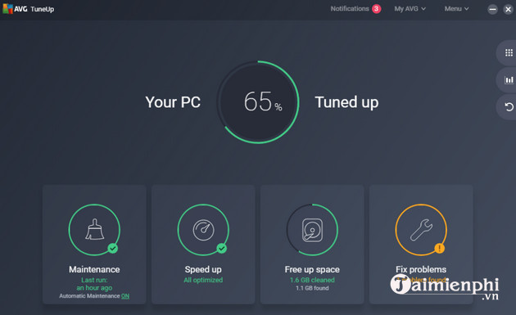Click the 'All optimized' status text
The image size is (516, 315).
203,280
